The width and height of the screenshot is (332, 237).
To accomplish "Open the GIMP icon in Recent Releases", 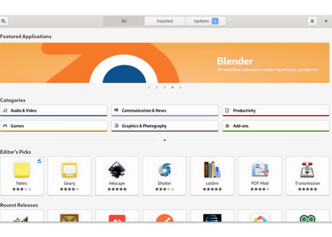I will click(21, 219).
